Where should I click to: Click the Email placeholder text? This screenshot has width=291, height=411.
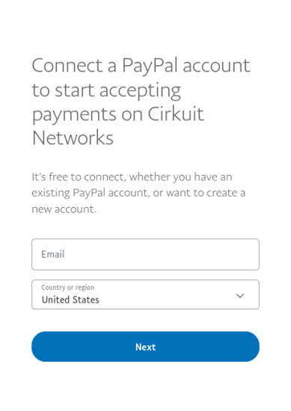coord(53,254)
